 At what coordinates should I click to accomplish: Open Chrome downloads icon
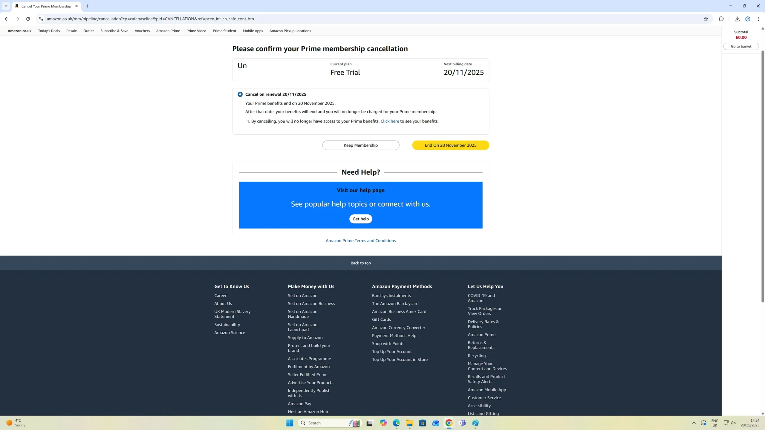tap(737, 19)
